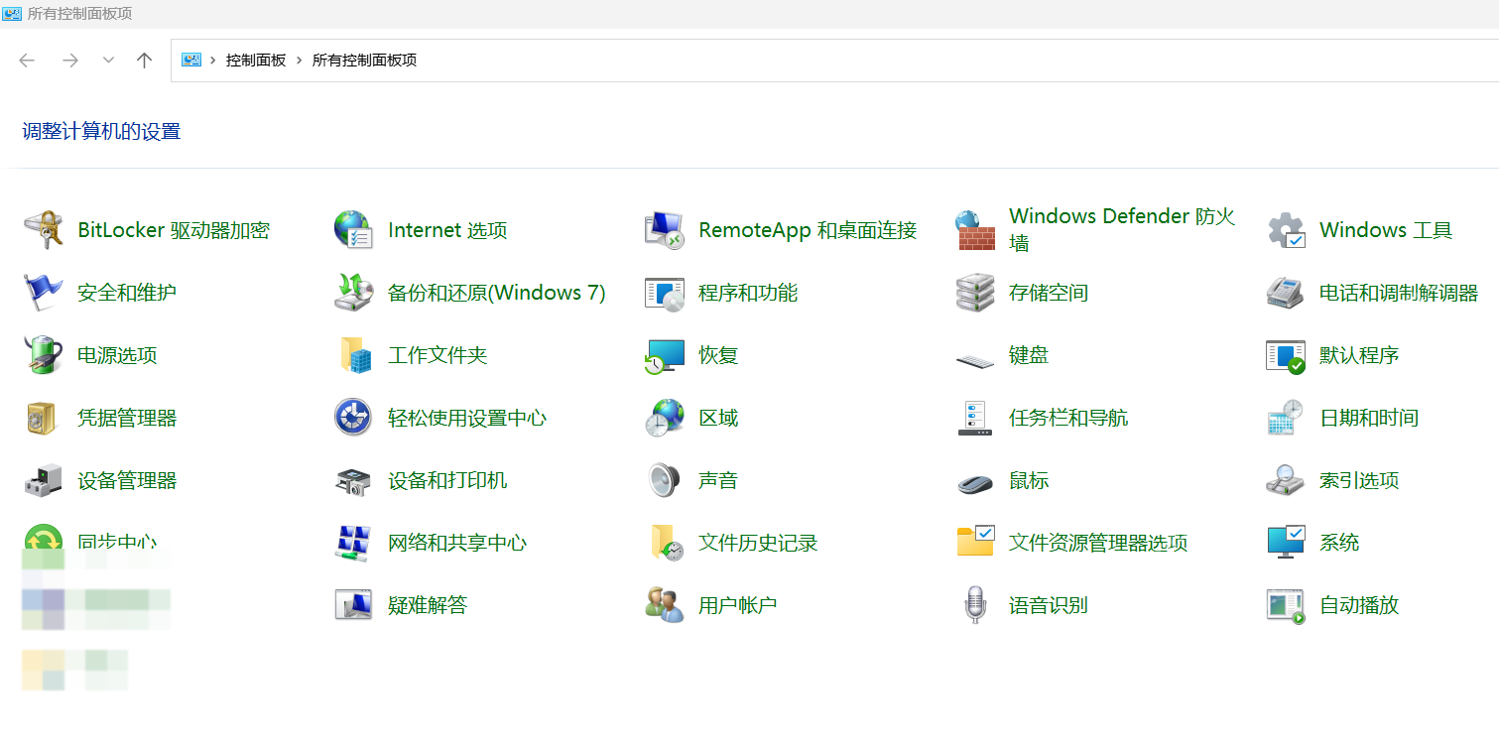Open the 疑难解答 link
This screenshot has height=751, width=1499.
pyautogui.click(x=428, y=605)
